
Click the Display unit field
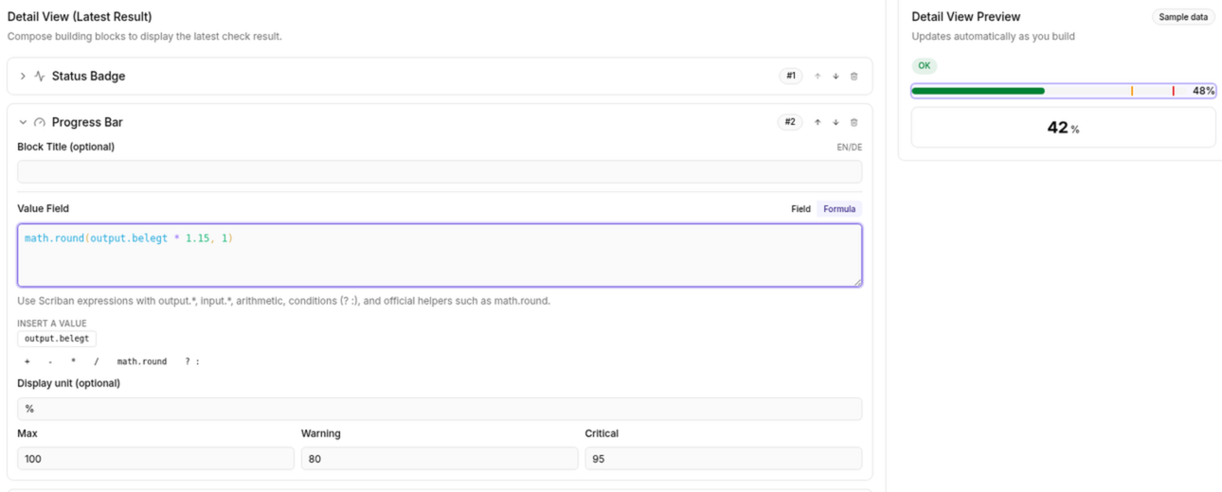pyautogui.click(x=440, y=409)
